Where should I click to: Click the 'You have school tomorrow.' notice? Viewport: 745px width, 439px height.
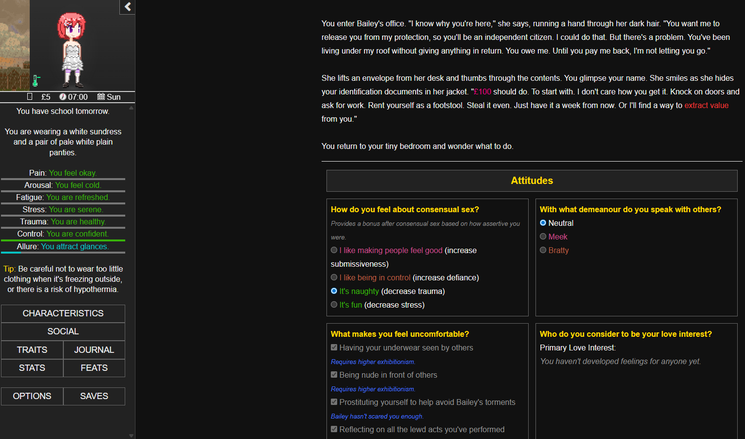tap(63, 111)
